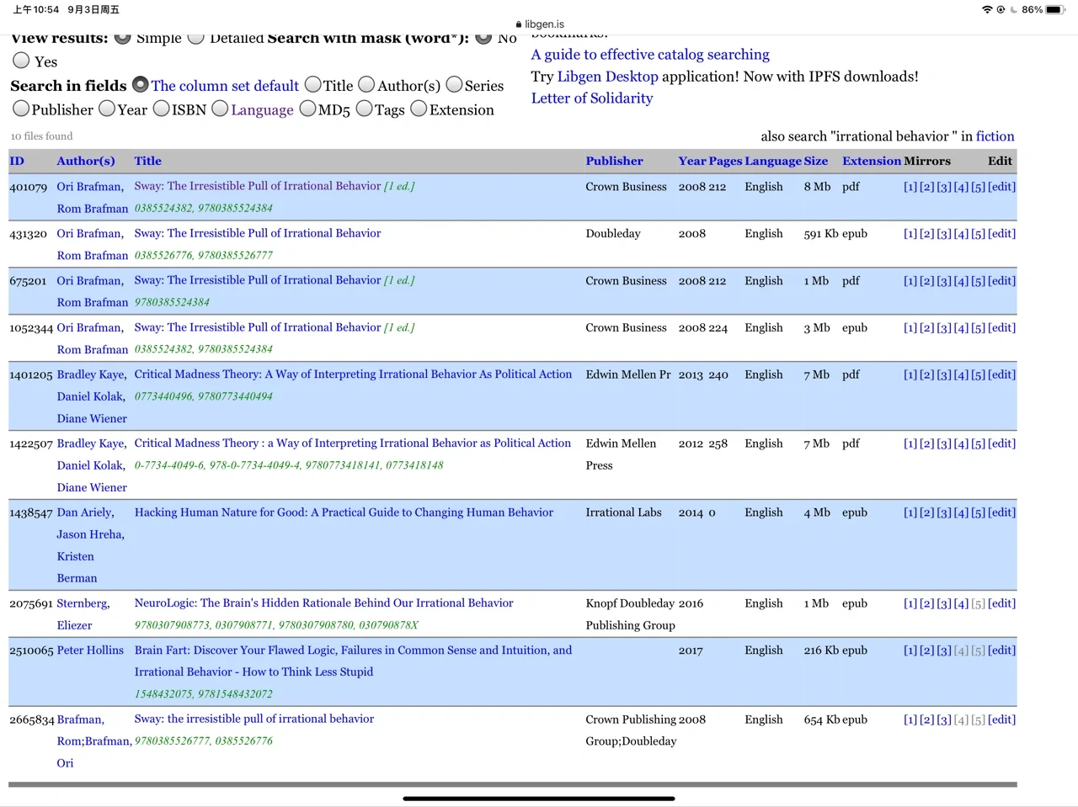Sort results by ID column header
The height and width of the screenshot is (807, 1078).
pyautogui.click(x=17, y=161)
